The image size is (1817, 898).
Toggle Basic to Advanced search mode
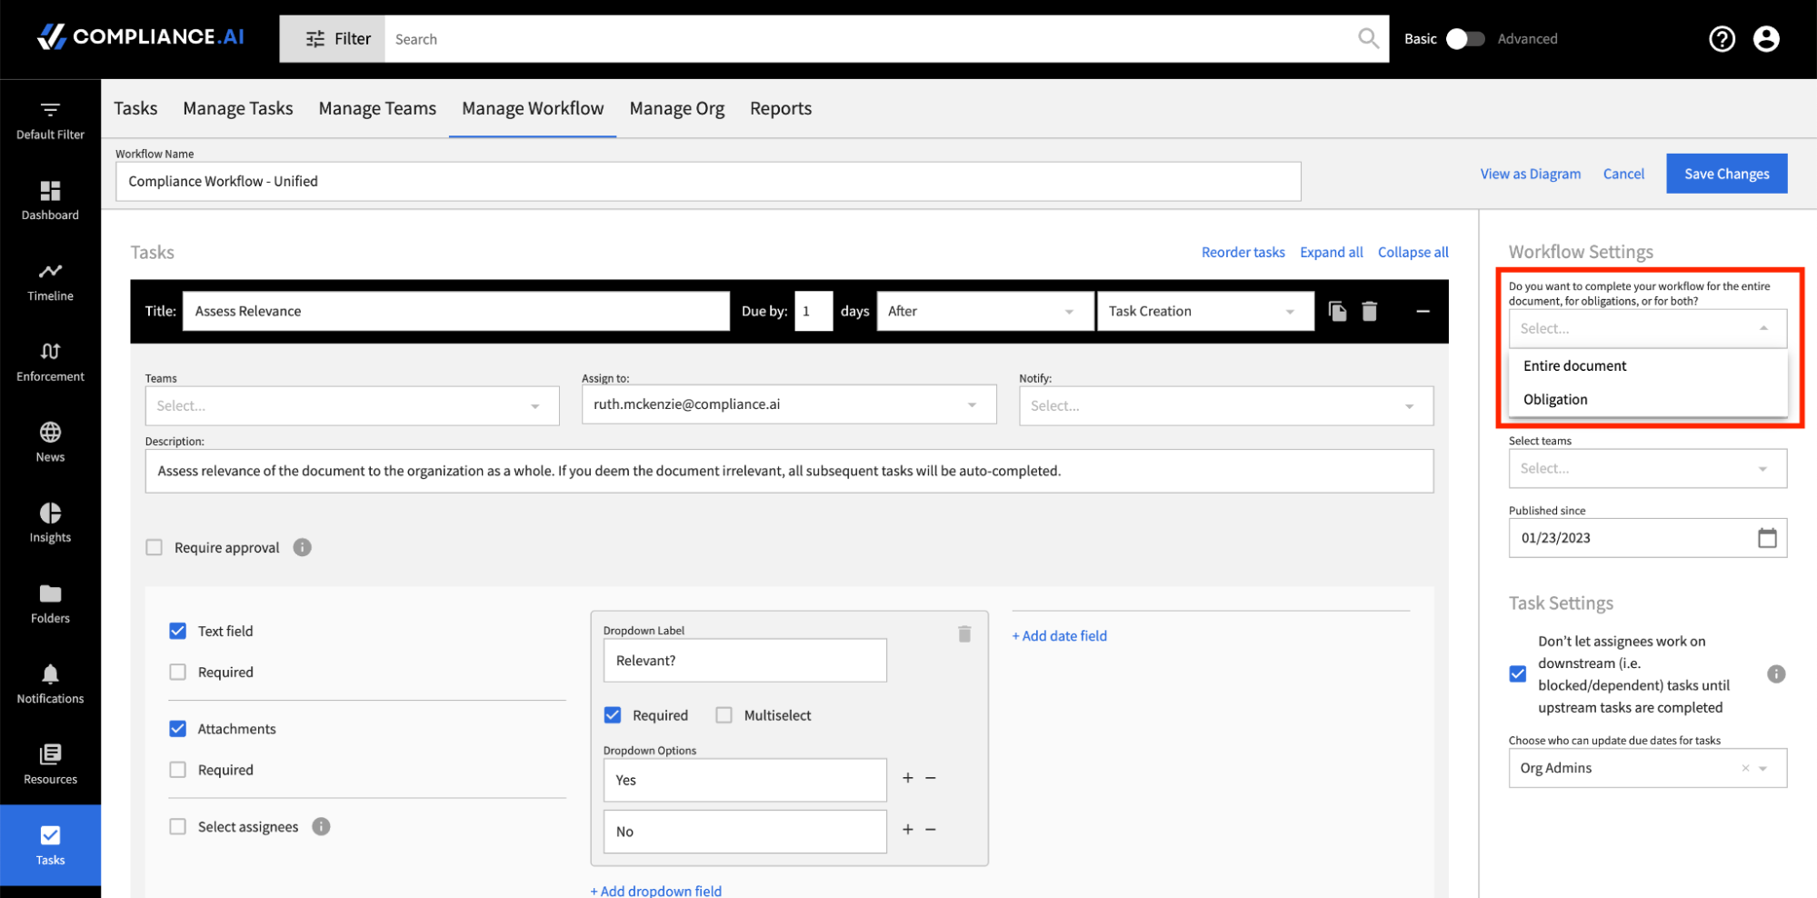point(1465,39)
